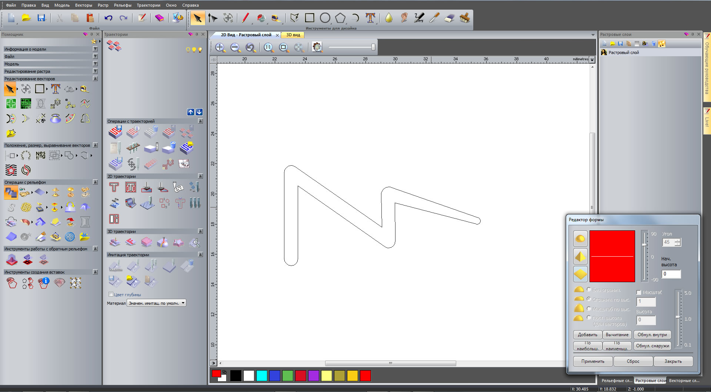Collapse the Операции с рельефом section
The width and height of the screenshot is (711, 392).
[95, 182]
